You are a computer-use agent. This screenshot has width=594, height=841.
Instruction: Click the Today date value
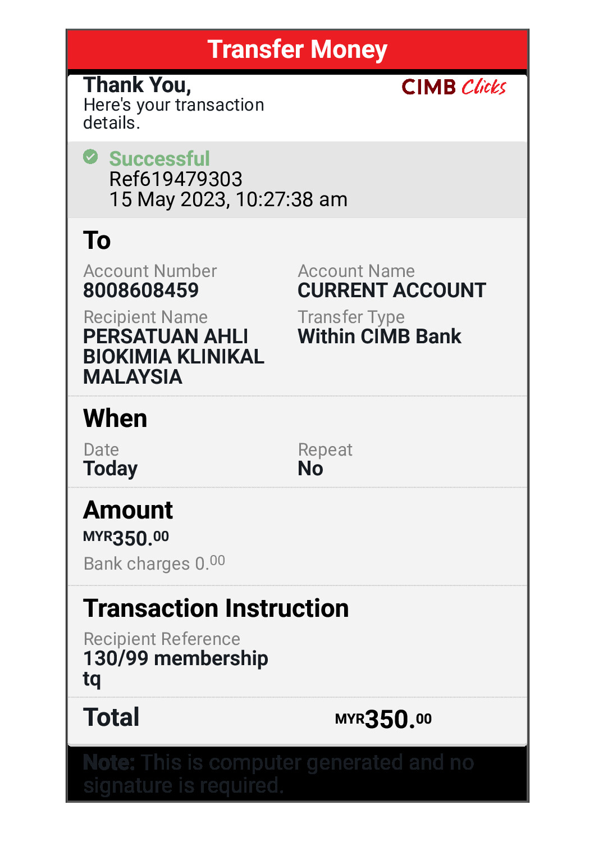click(x=111, y=469)
